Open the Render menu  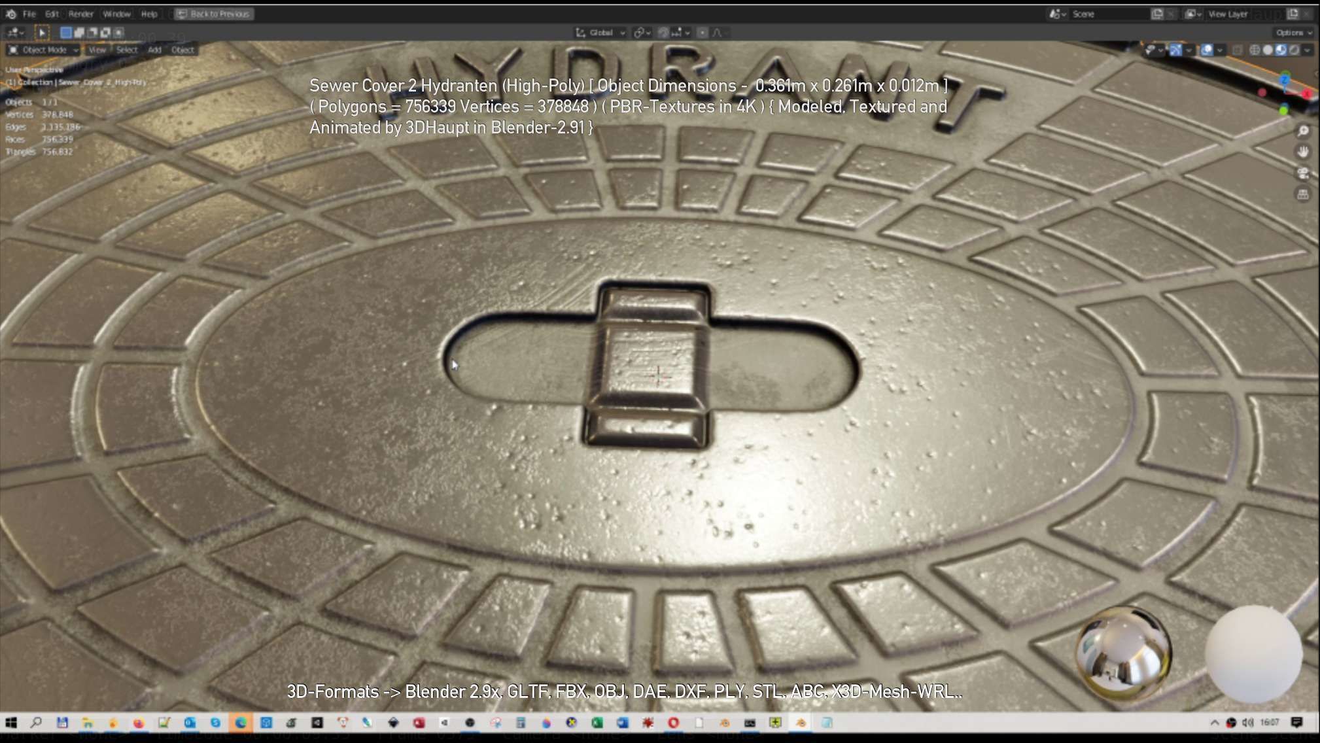pyautogui.click(x=81, y=14)
